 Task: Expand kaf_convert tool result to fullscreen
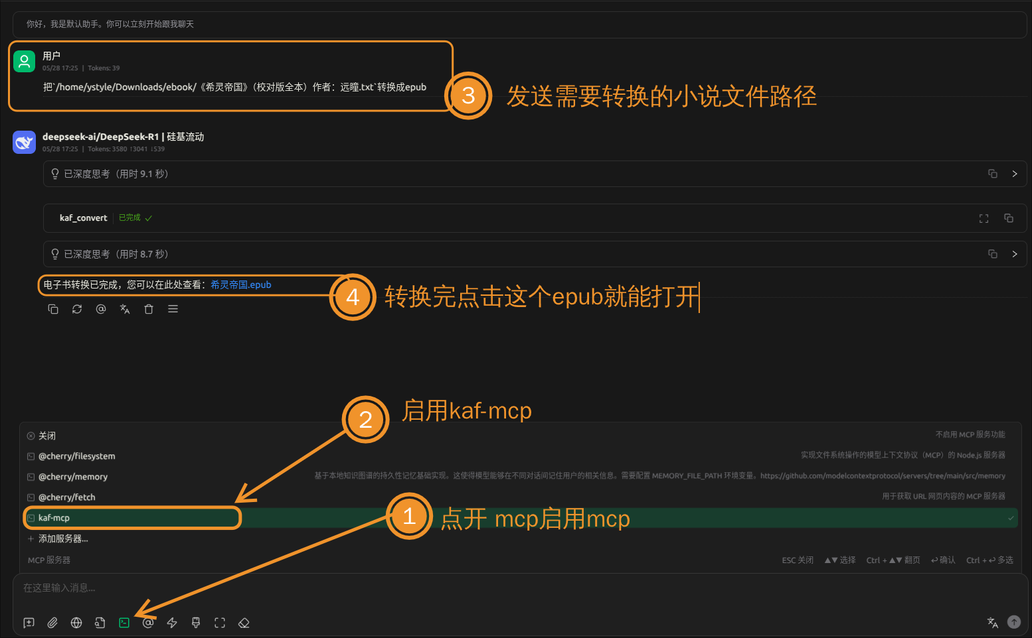click(x=984, y=218)
